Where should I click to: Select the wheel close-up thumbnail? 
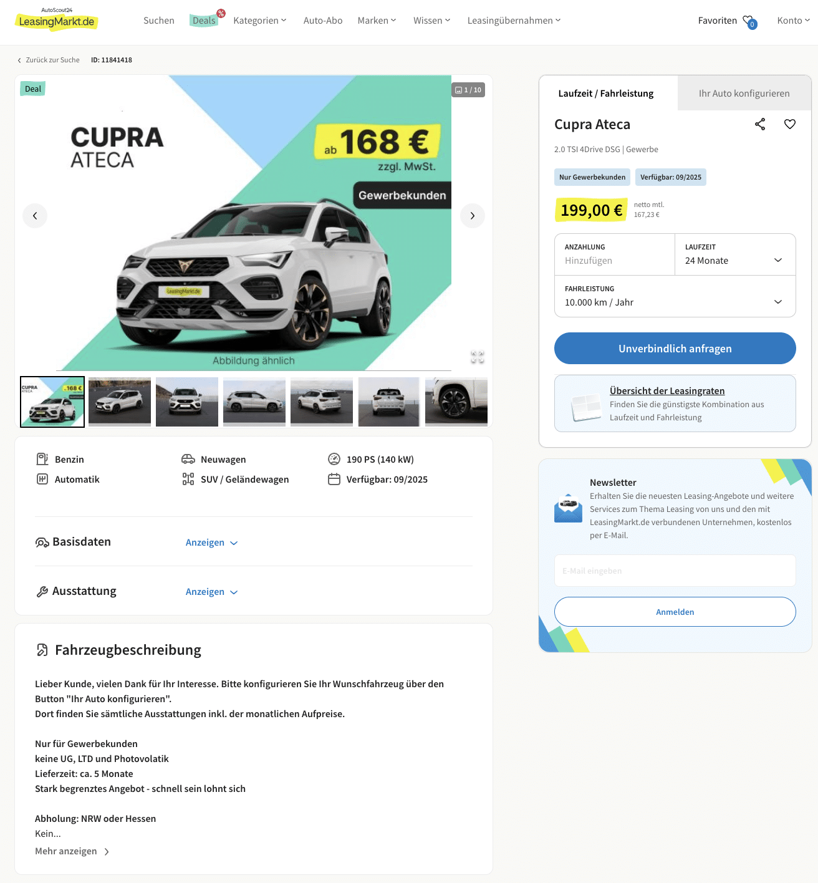(x=456, y=402)
